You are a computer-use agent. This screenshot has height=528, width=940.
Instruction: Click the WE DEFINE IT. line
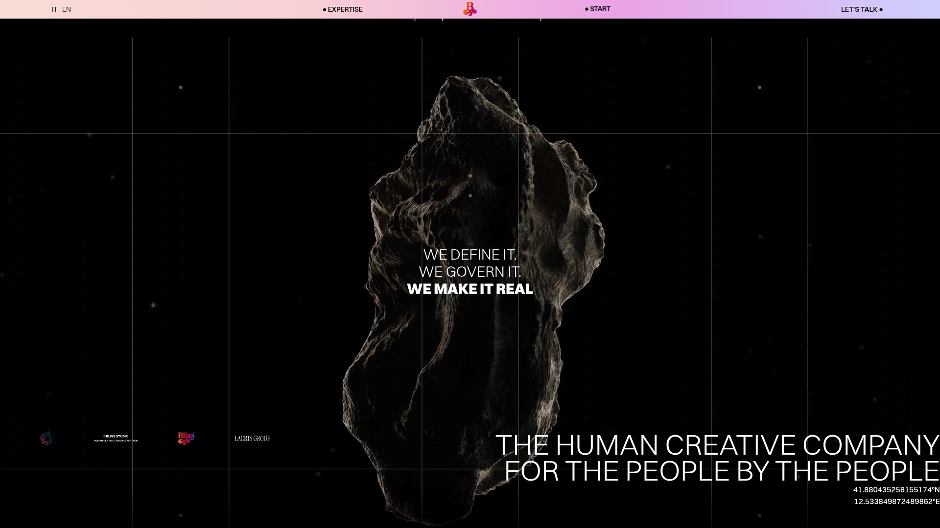tap(470, 255)
